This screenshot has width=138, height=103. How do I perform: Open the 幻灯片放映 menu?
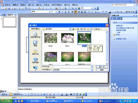(x=57, y=5)
